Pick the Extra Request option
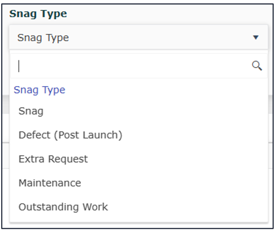The image size is (276, 233). coord(139,159)
